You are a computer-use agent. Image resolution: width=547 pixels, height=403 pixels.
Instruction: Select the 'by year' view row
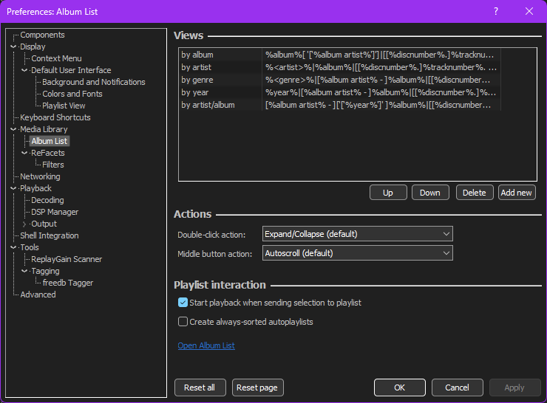(x=341, y=92)
